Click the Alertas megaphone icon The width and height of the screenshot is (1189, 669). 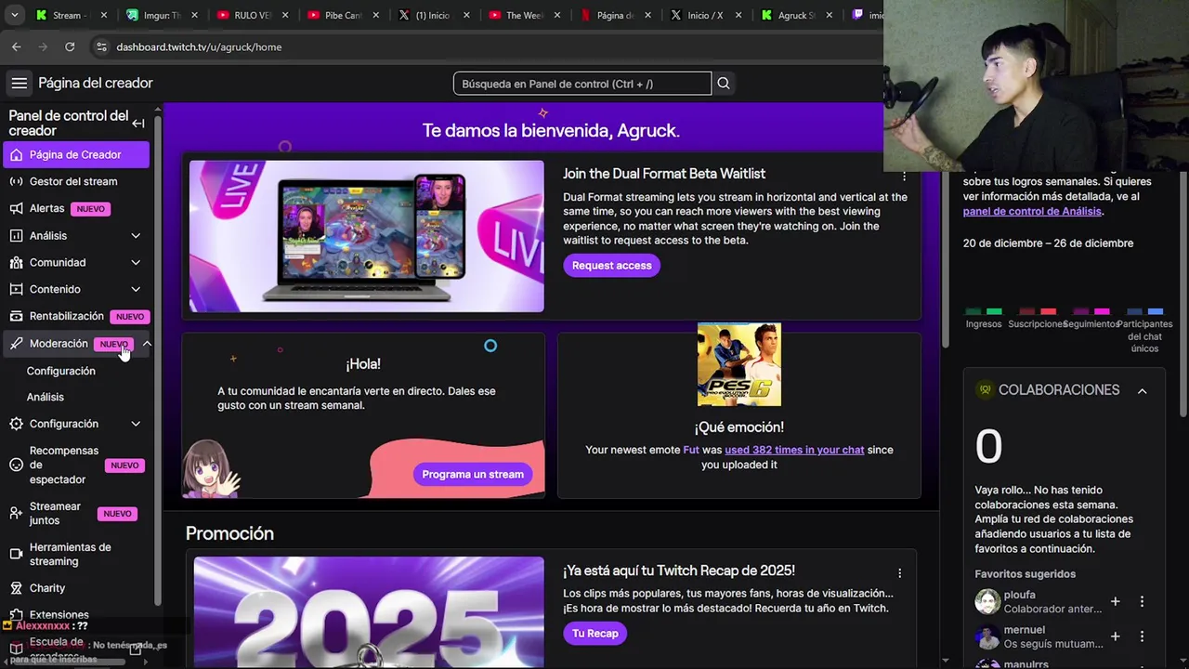tap(16, 209)
